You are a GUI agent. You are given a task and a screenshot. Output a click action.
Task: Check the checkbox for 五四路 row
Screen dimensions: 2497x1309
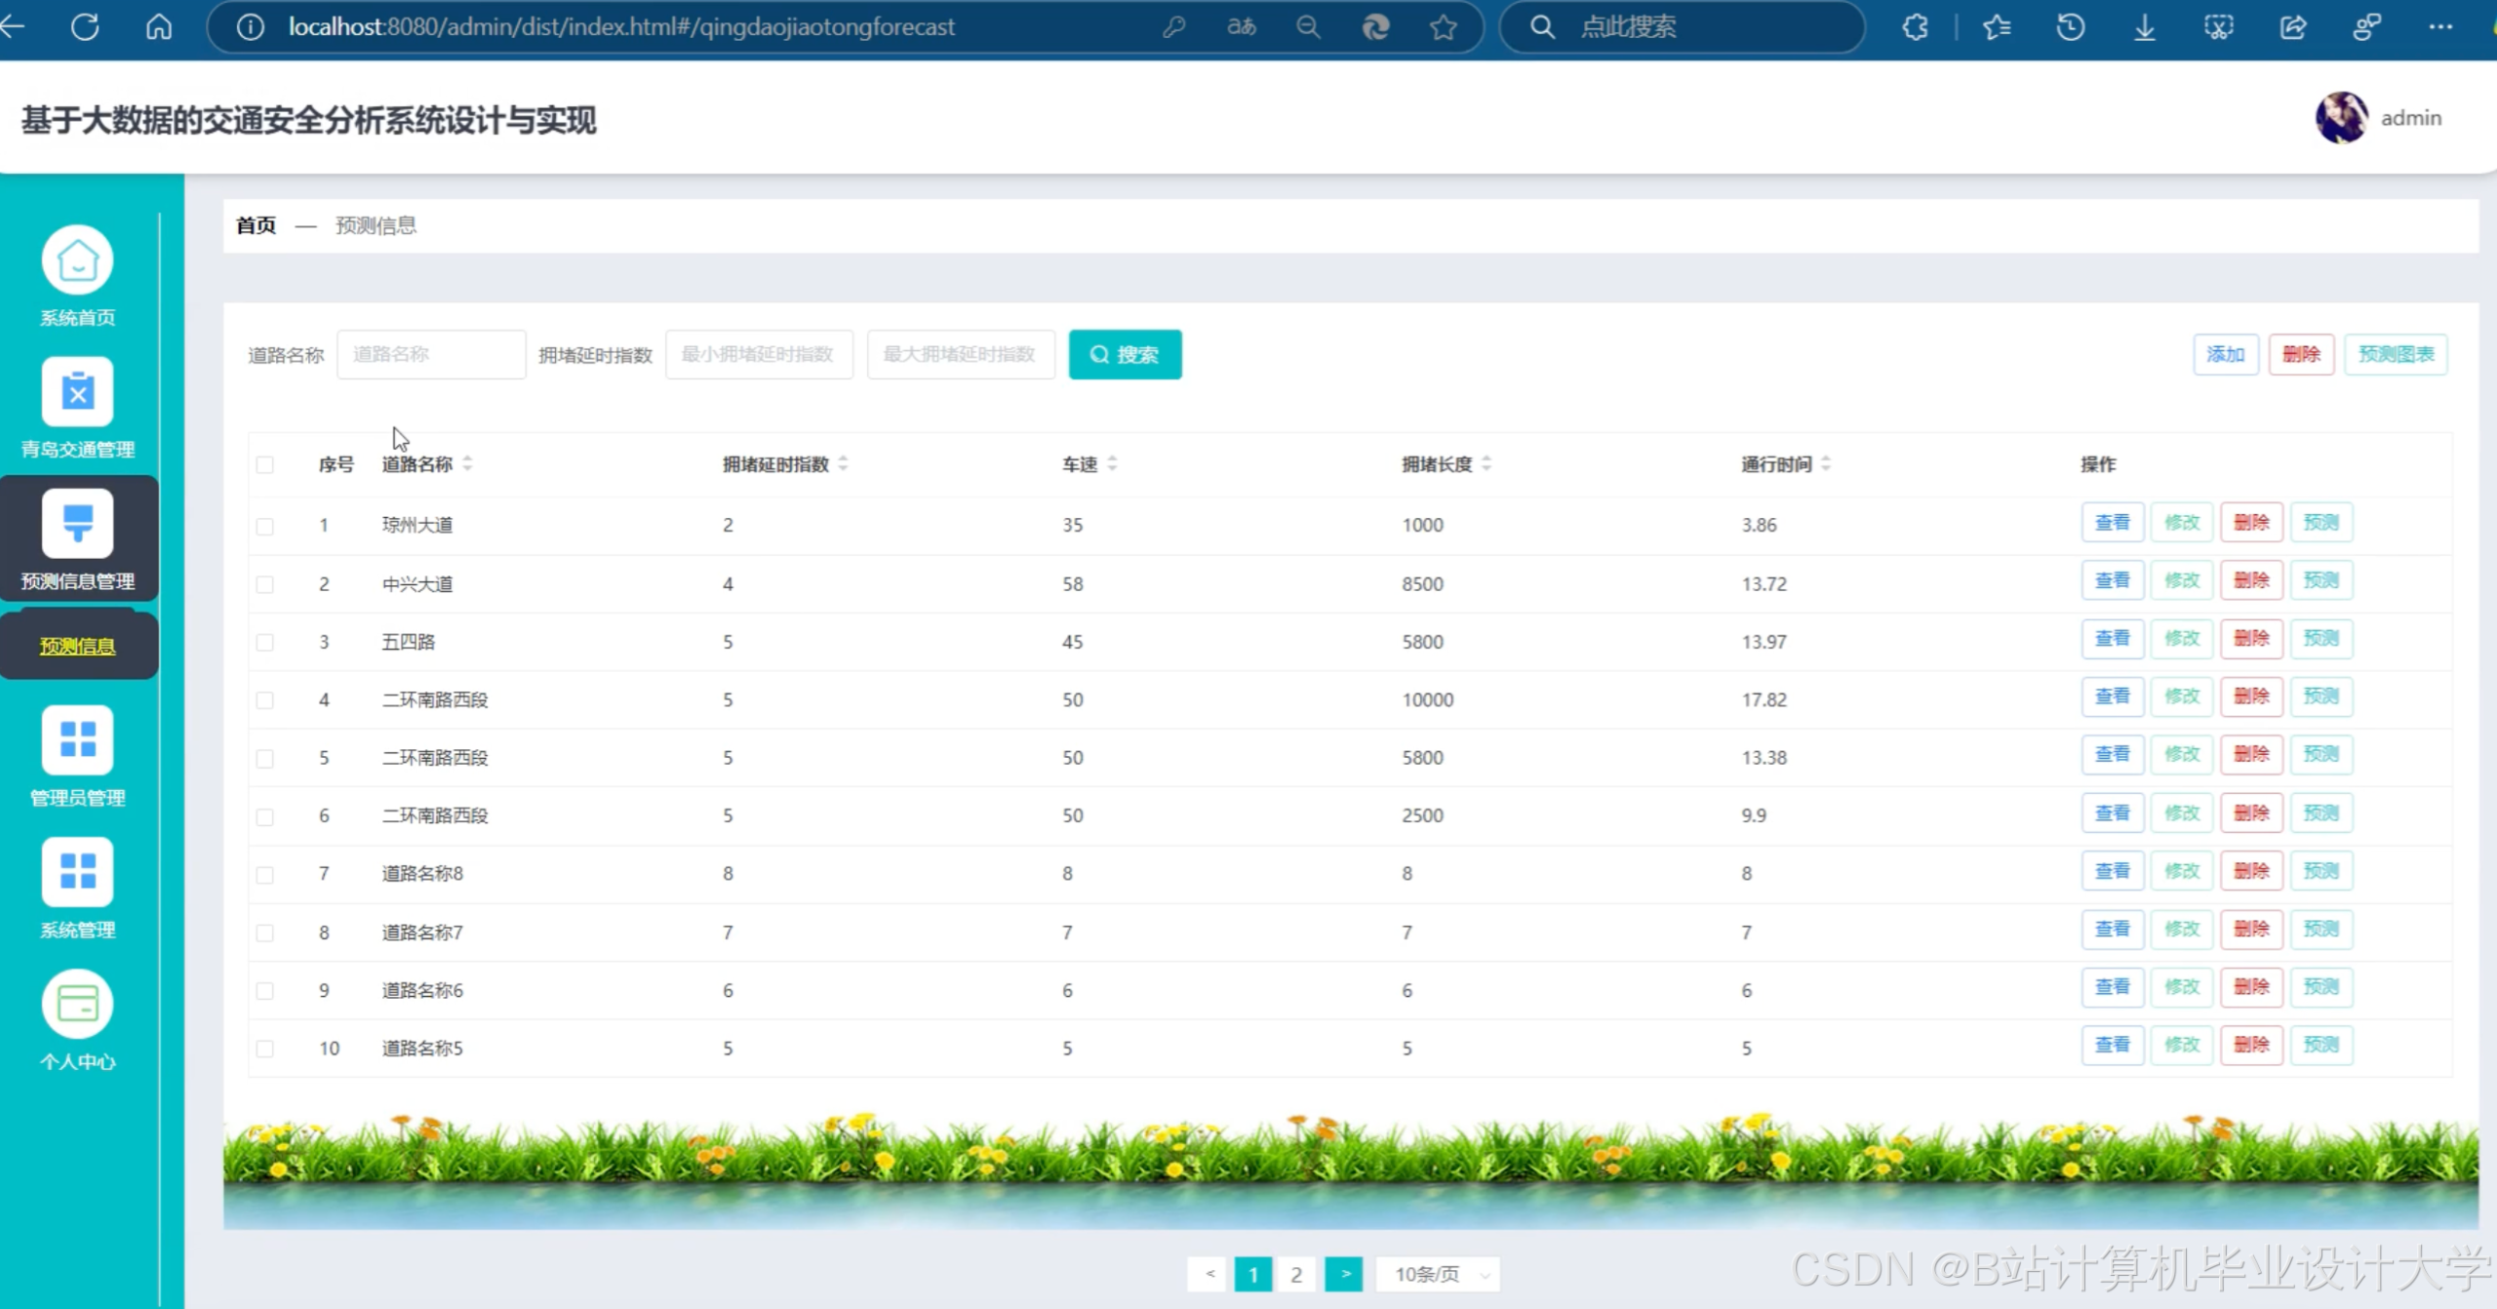point(264,642)
